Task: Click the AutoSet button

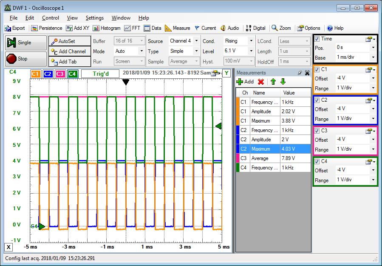Action: pos(70,41)
